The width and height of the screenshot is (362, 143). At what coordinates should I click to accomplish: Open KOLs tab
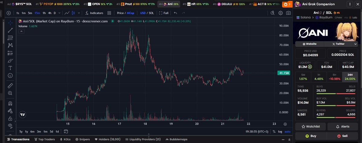tap(65, 139)
